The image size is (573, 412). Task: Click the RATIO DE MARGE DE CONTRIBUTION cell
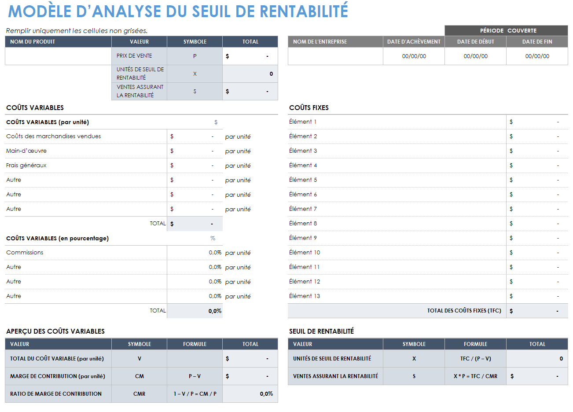click(58, 394)
